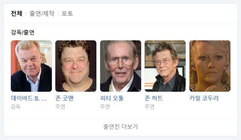Click the 감독 role label under 데이비드 S.
The height and width of the screenshot is (140, 241).
(x=16, y=107)
